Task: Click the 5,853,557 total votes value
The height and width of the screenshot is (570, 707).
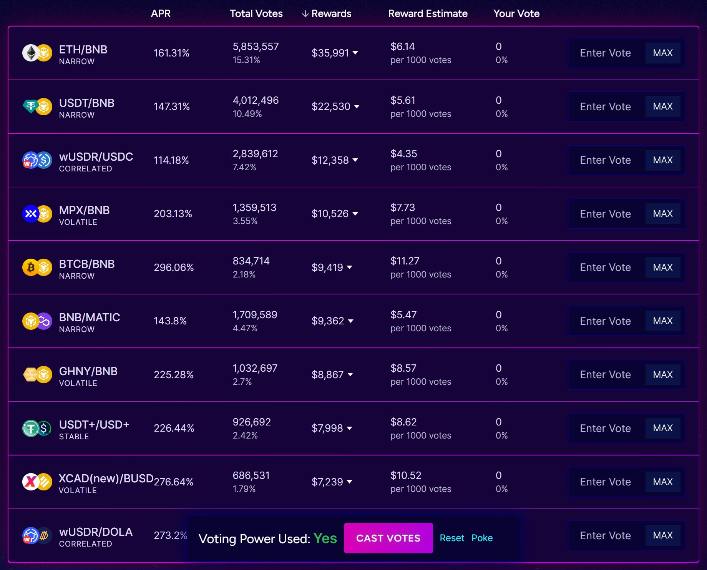Action: pyautogui.click(x=256, y=47)
